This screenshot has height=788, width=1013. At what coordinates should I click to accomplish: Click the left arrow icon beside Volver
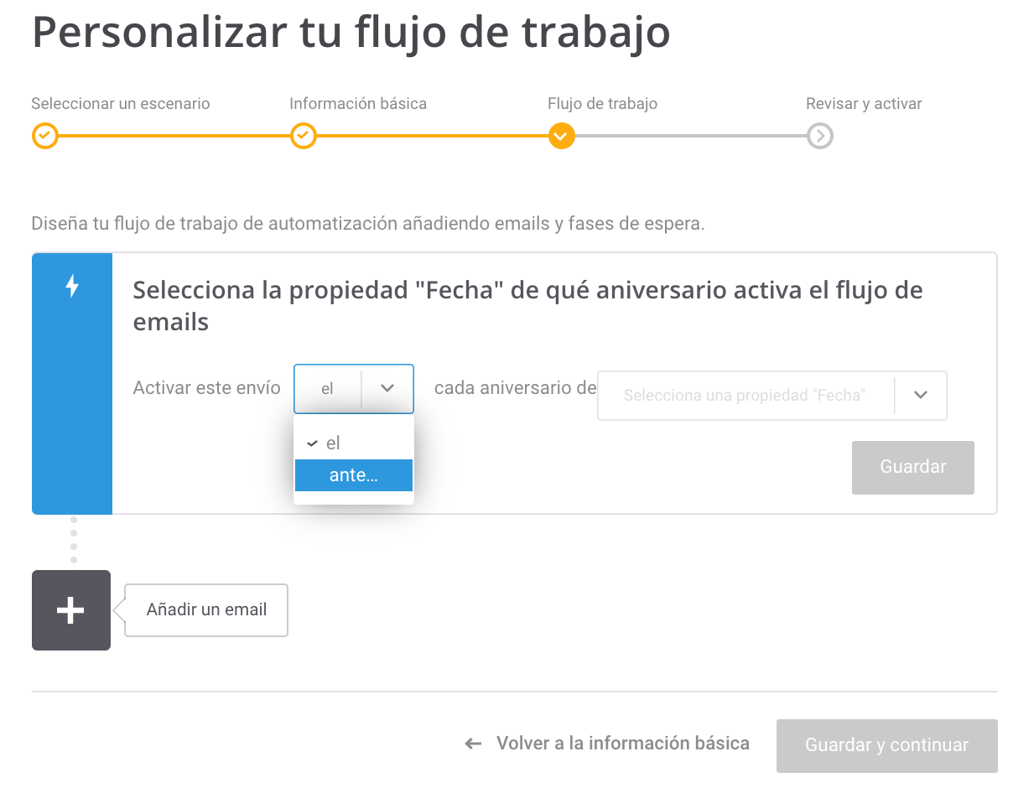click(x=474, y=744)
